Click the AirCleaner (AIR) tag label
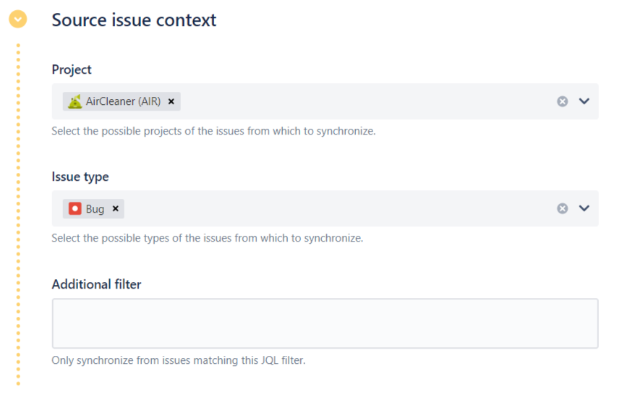The height and width of the screenshot is (400, 622). [123, 101]
